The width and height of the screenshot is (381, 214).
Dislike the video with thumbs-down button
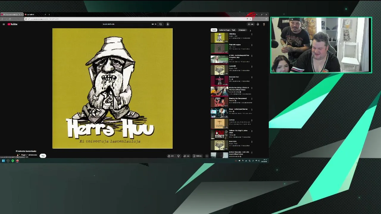178,156
